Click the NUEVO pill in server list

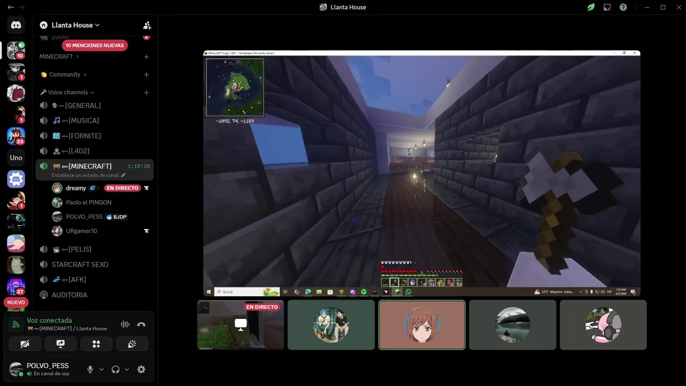tap(16, 302)
